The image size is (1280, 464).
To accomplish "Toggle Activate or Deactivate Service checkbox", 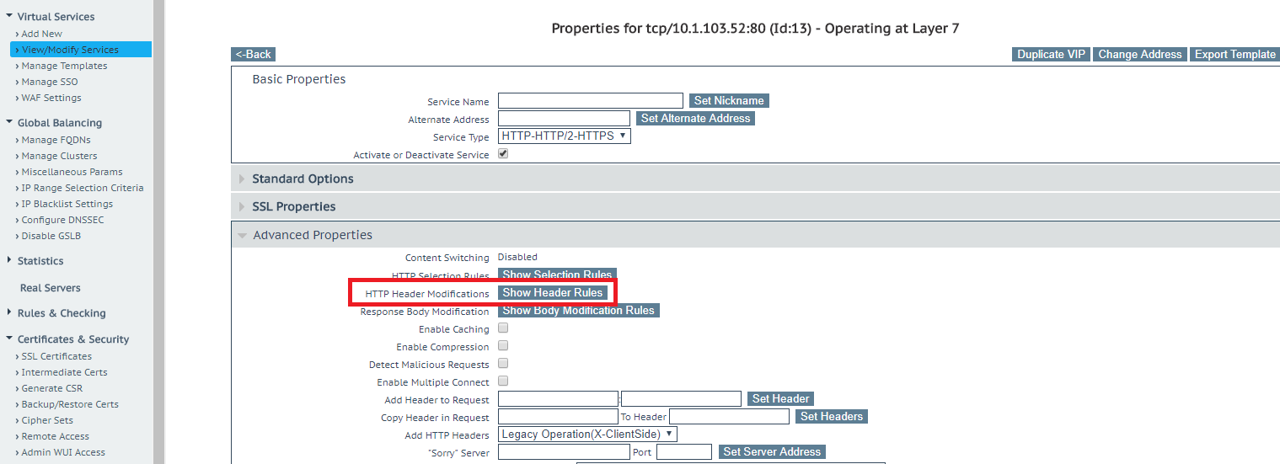I will coord(503,154).
